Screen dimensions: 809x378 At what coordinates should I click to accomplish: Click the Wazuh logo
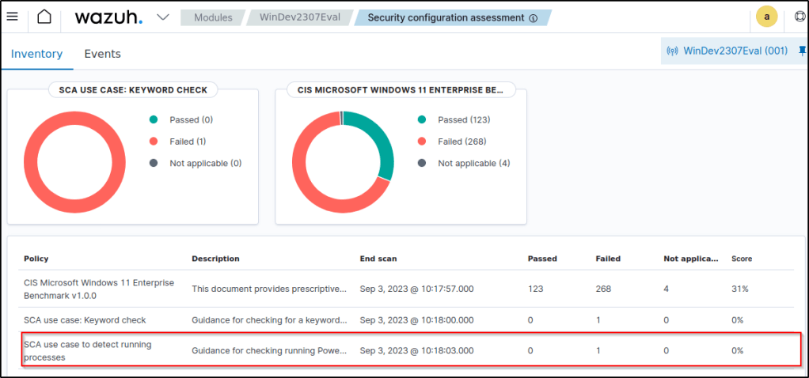(x=108, y=17)
